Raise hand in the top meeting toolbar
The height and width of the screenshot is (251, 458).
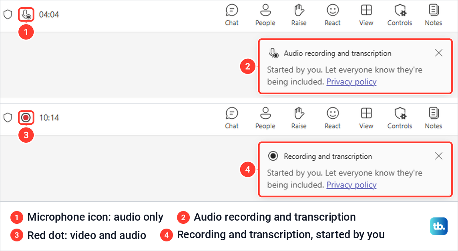(x=299, y=15)
